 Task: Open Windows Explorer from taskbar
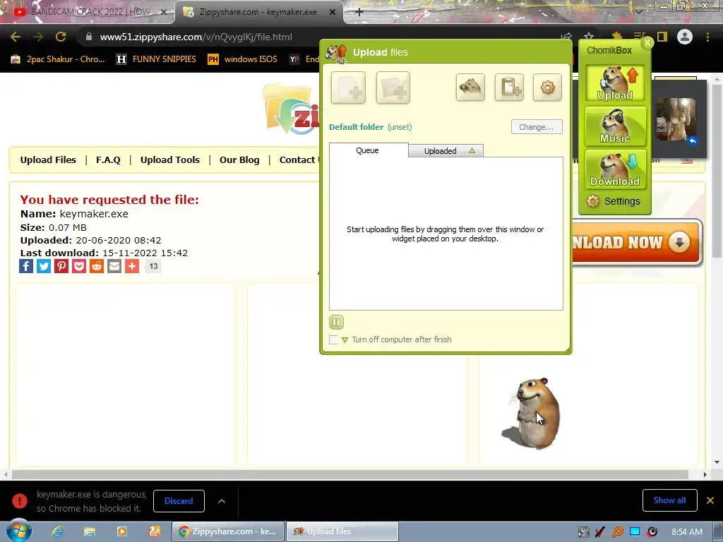pyautogui.click(x=90, y=531)
